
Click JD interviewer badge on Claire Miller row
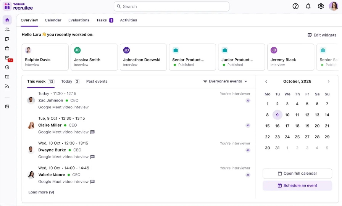click(x=248, y=126)
